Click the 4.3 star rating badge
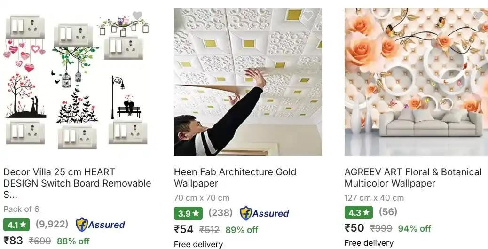This screenshot has height=249, width=488. [x=359, y=212]
